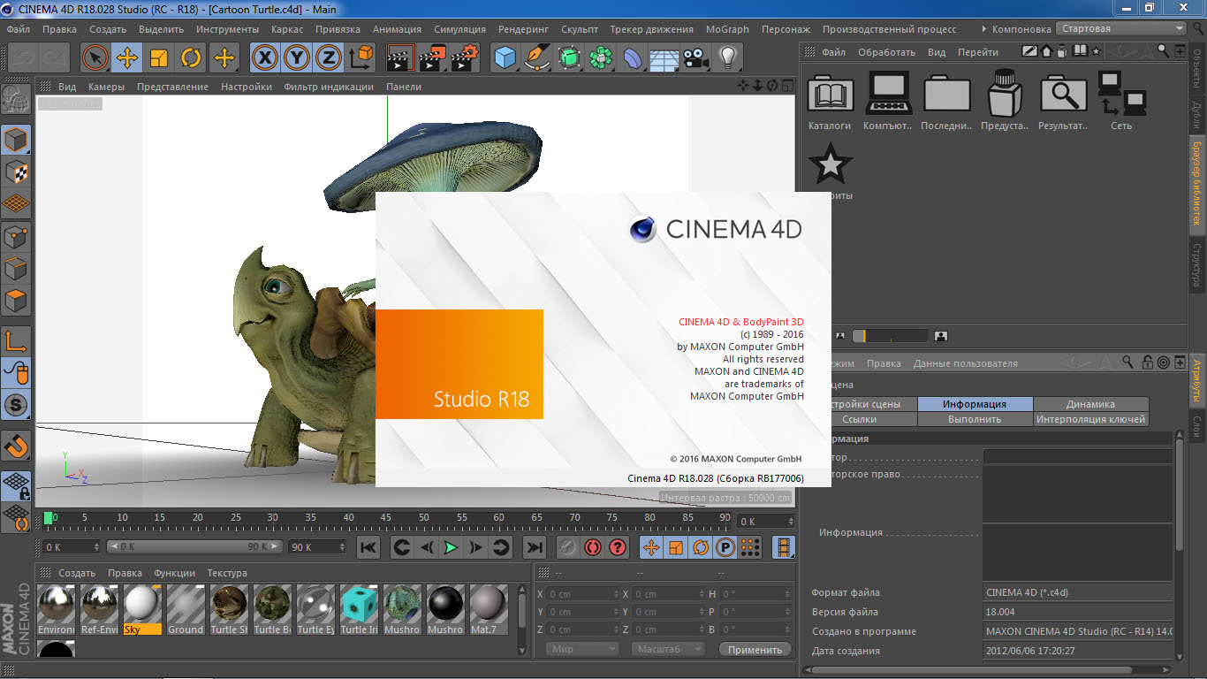Switch to Edges mode
This screenshot has width=1207, height=679.
click(x=16, y=268)
